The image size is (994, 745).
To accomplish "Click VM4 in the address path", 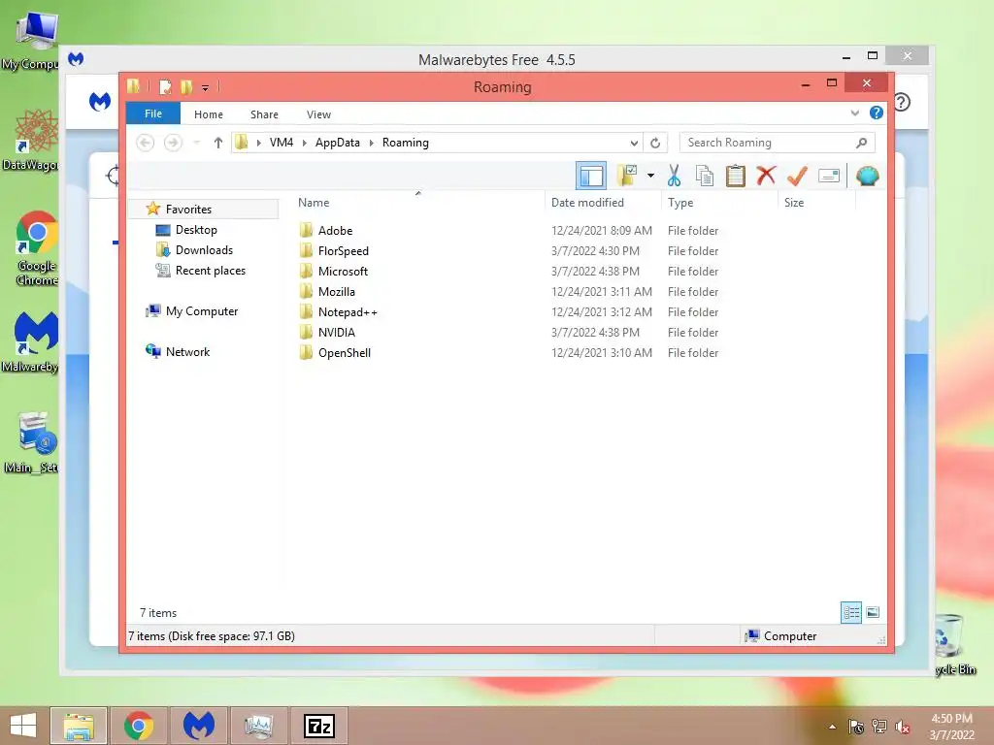I will click(x=282, y=143).
